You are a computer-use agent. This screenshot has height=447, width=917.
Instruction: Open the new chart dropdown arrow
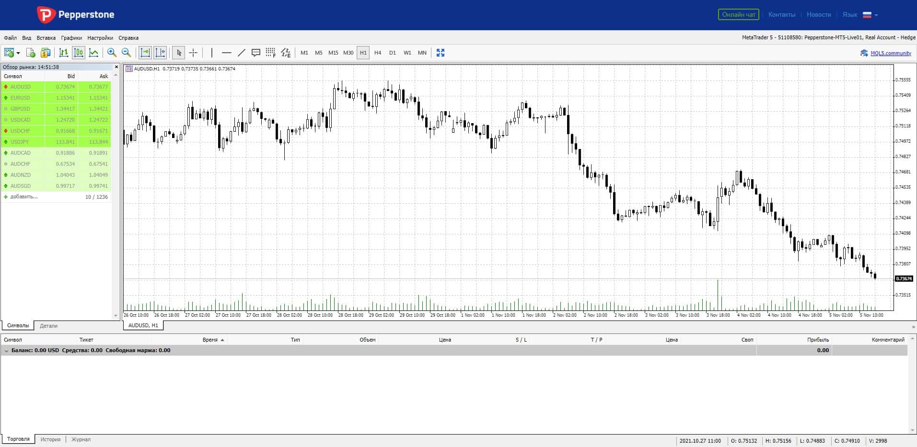(18, 53)
